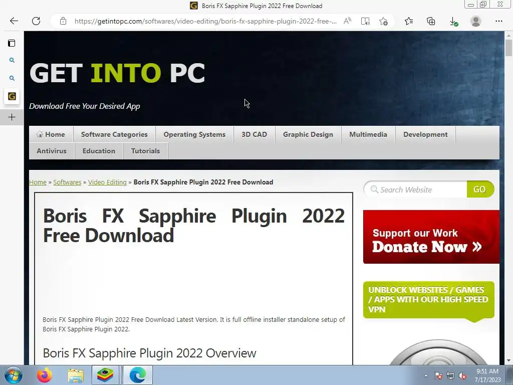The width and height of the screenshot is (513, 385).
Task: Click the scrollbar down arrow
Action: (x=508, y=361)
